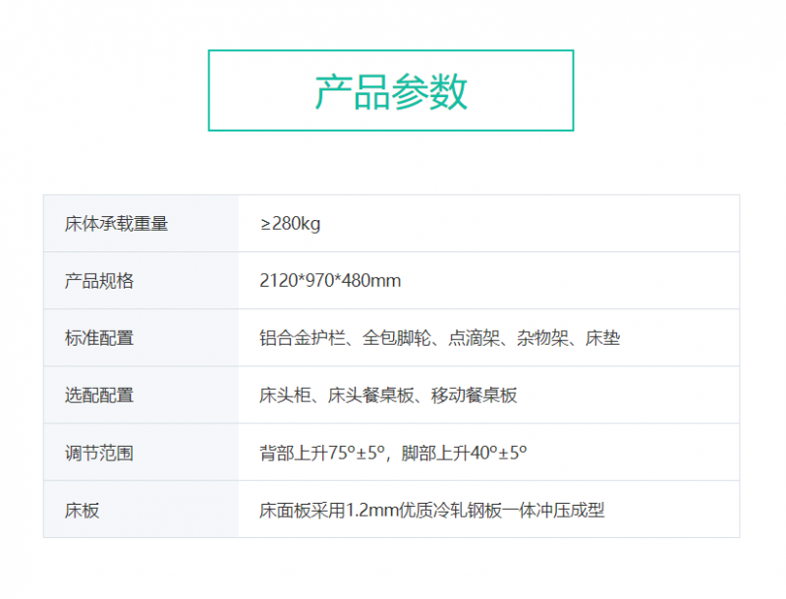Click the 床头餐桌板 option text
Image resolution: width=786 pixels, height=599 pixels.
coord(372,395)
